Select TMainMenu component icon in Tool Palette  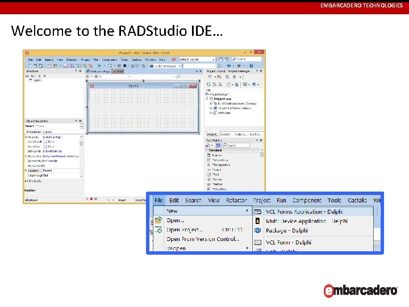pyautogui.click(x=208, y=160)
